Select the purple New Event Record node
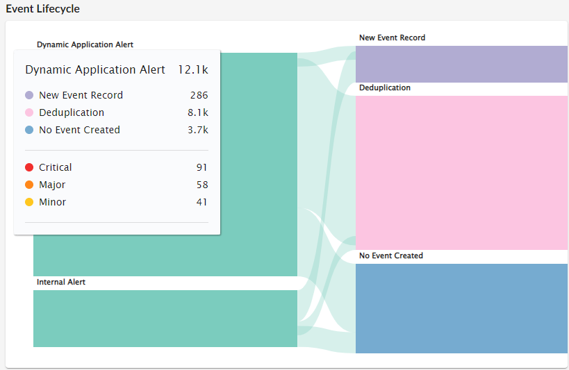 tap(461, 64)
